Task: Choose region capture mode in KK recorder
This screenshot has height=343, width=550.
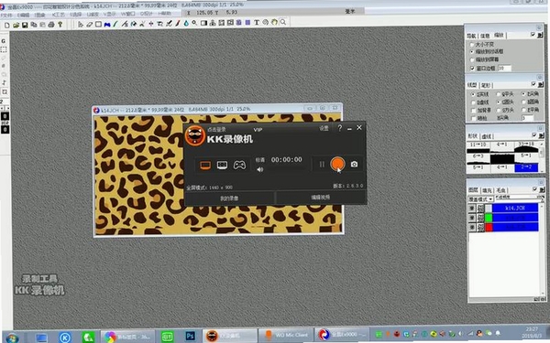Action: coord(222,165)
